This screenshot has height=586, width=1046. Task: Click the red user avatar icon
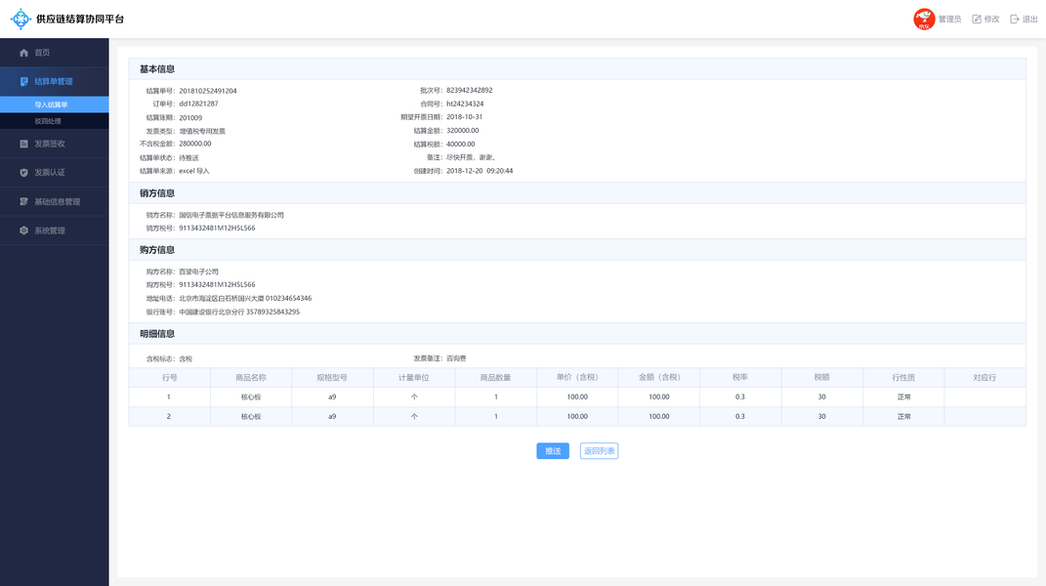pos(924,19)
